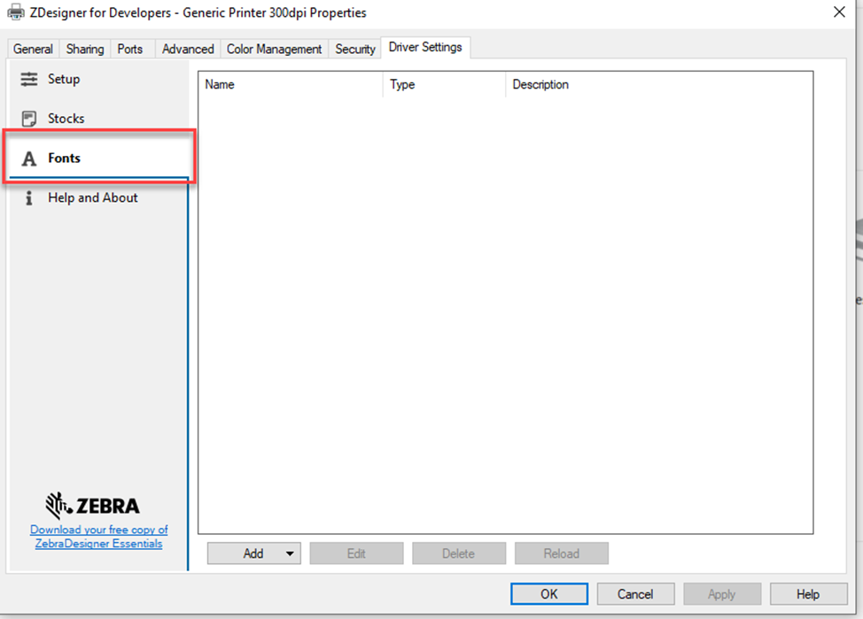Switch to the Ports tab
Image resolution: width=863 pixels, height=619 pixels.
pyautogui.click(x=131, y=49)
